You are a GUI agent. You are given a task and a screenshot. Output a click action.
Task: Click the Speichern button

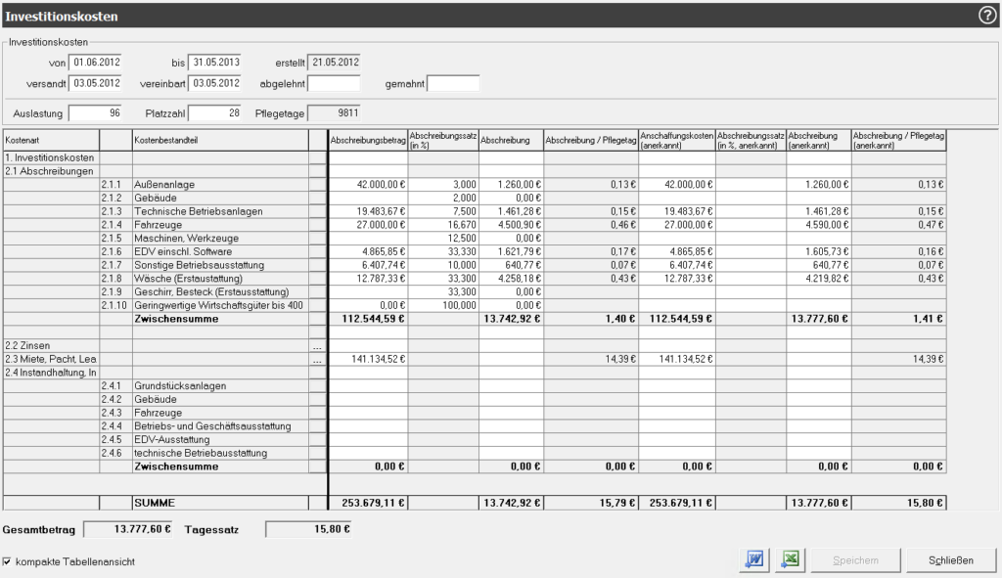[855, 559]
